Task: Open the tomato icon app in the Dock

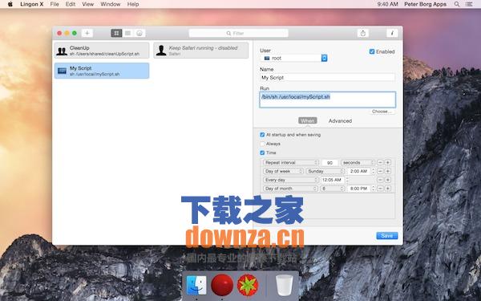Action: pos(248,285)
